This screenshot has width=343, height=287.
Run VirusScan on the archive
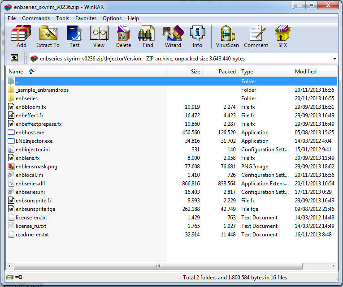[228, 36]
